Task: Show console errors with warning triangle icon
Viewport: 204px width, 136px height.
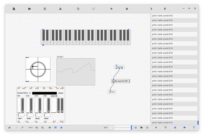Action: (x=175, y=127)
